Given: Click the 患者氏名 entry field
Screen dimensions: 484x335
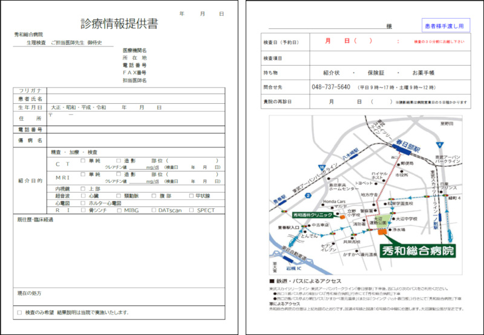Looking at the screenshot, I should click(x=136, y=99).
